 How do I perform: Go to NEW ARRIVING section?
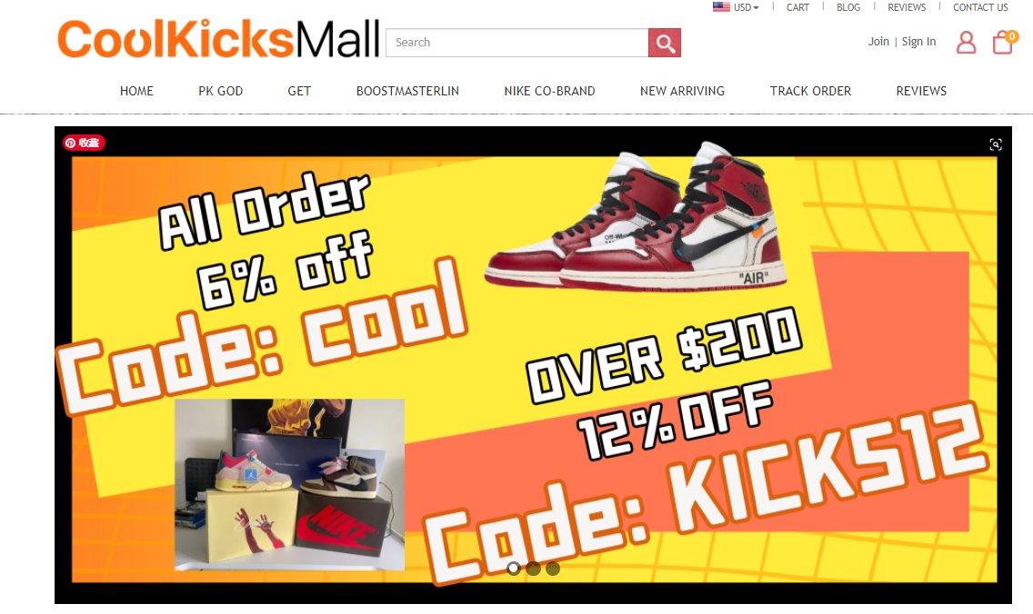tap(682, 91)
